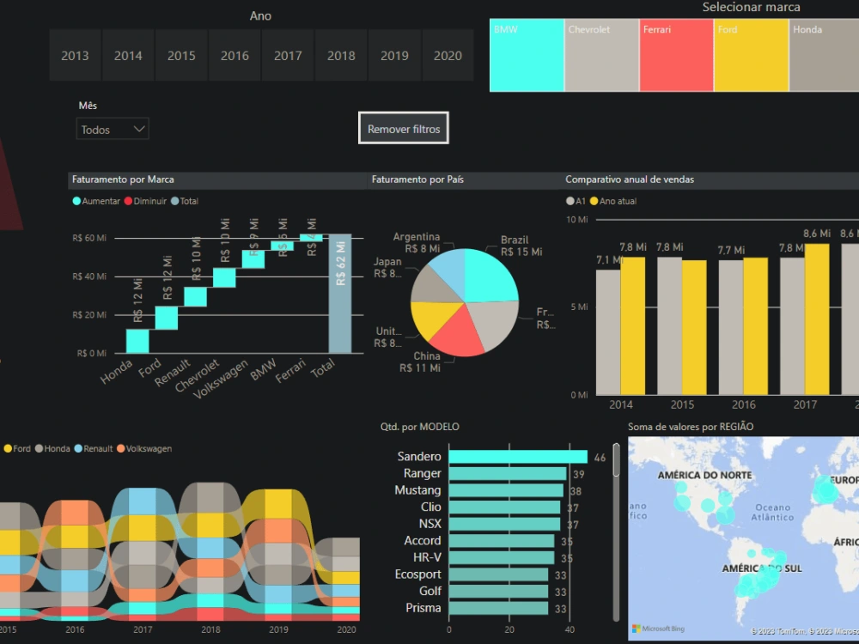Select the Mustang bar
This screenshot has width=859, height=644.
pos(506,490)
